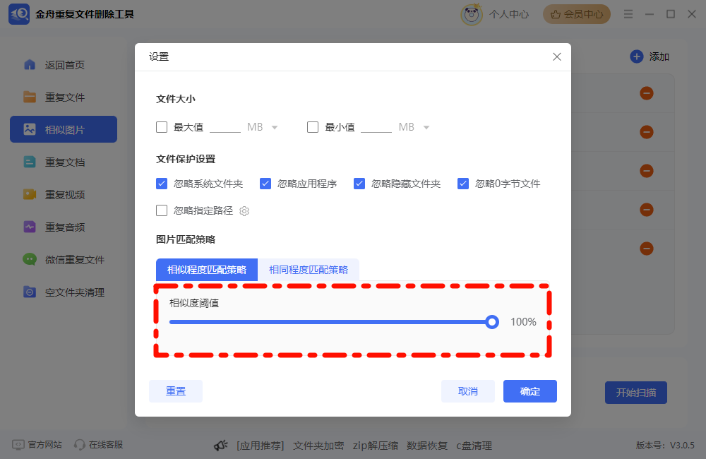The image size is (706, 459).
Task: Select 重复音频 in the sidebar
Action: click(x=64, y=227)
